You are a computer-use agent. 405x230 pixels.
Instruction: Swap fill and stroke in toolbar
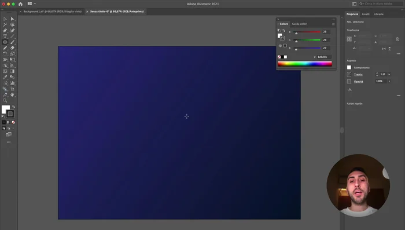pyautogui.click(x=13, y=107)
